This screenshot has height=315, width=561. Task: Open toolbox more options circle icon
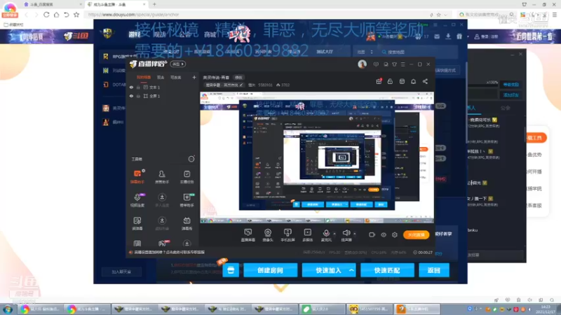191,159
